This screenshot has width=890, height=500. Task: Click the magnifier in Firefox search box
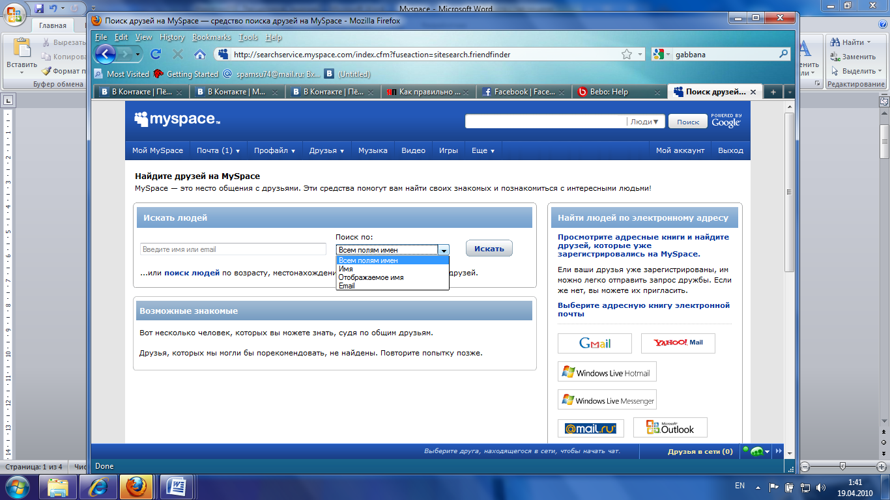pos(784,54)
